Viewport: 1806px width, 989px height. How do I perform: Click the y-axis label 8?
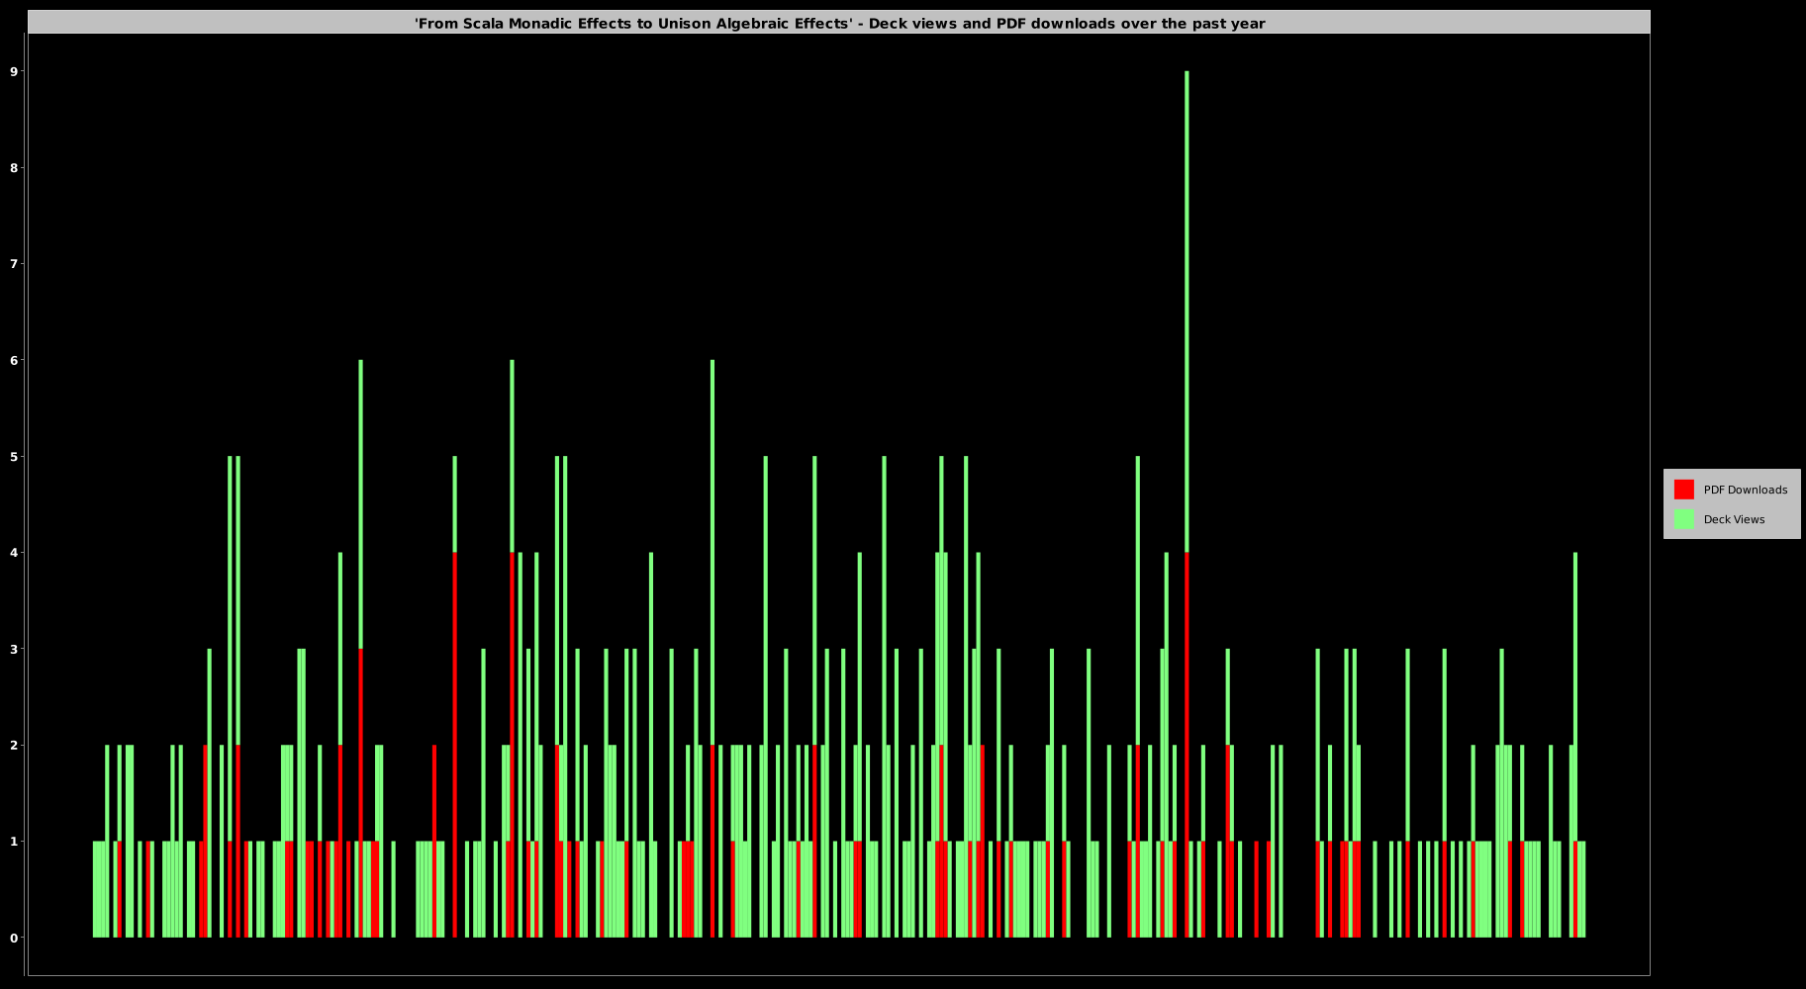(x=14, y=168)
